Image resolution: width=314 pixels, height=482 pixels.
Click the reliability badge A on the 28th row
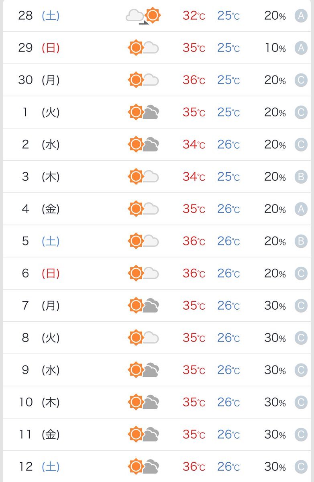pyautogui.click(x=301, y=16)
